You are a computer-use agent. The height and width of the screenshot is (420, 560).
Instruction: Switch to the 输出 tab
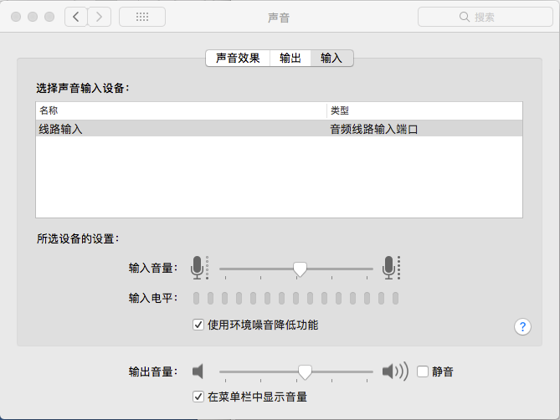[x=290, y=59]
